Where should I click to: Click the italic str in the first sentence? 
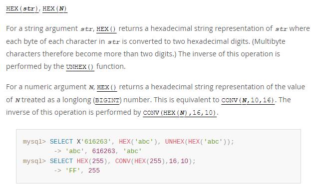tap(86, 29)
